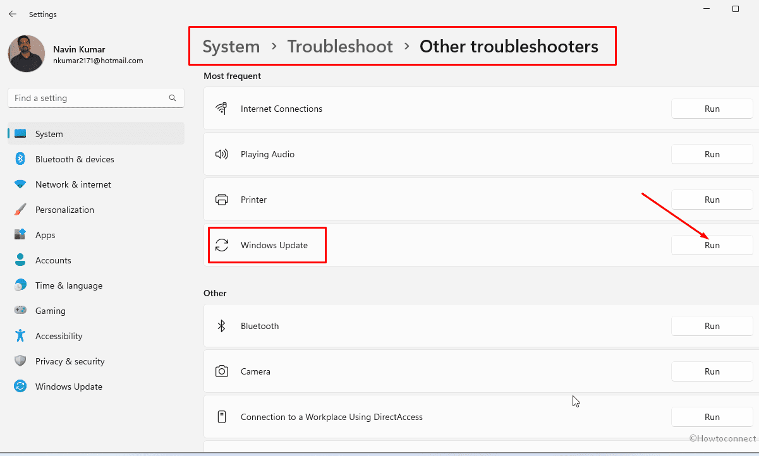Click the Internet Connections wifi icon
The image size is (759, 456).
(222, 109)
